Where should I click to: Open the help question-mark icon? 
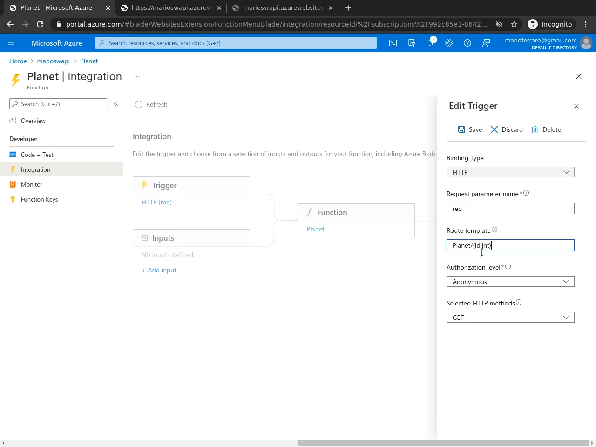(467, 43)
